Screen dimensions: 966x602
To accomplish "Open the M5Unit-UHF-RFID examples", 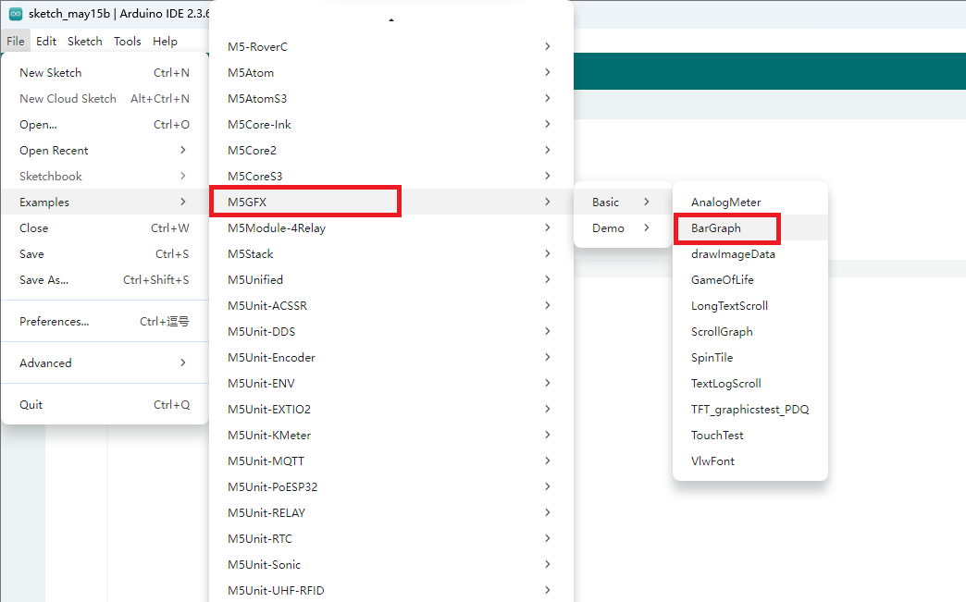I will [x=391, y=590].
